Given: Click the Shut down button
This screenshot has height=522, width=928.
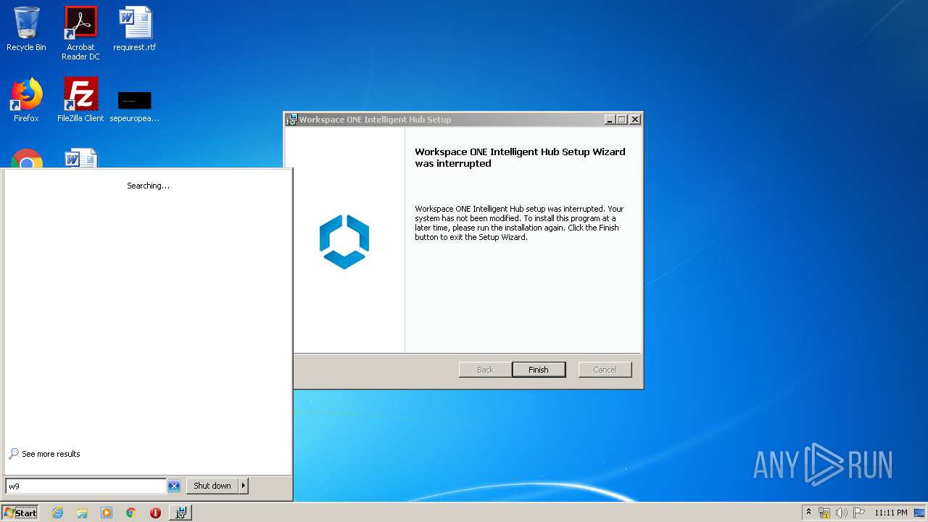Looking at the screenshot, I should point(212,486).
